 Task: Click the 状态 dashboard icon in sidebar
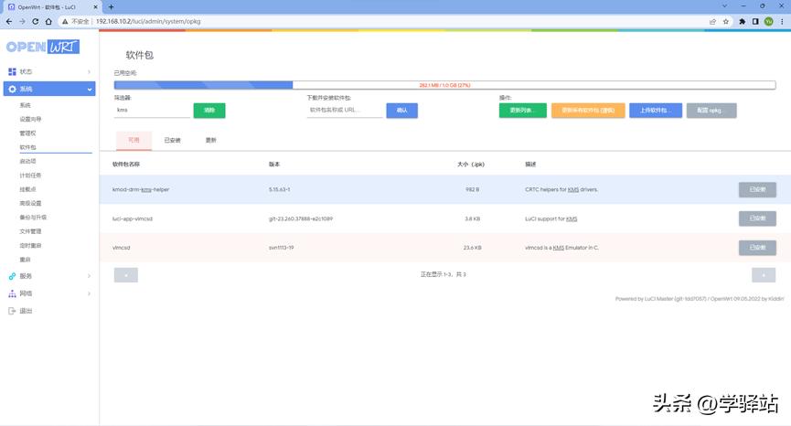click(x=12, y=71)
